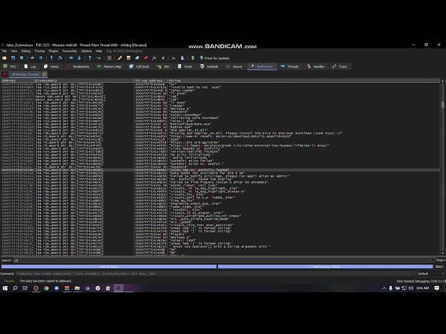Open the Variables hash icon
Screen dimensions: 446x334
pyautogui.click(x=163, y=58)
